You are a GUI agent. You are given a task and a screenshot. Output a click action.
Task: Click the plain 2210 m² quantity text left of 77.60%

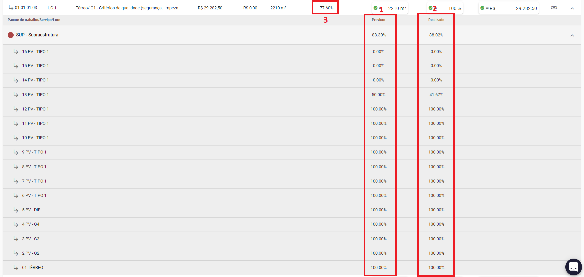pyautogui.click(x=278, y=8)
